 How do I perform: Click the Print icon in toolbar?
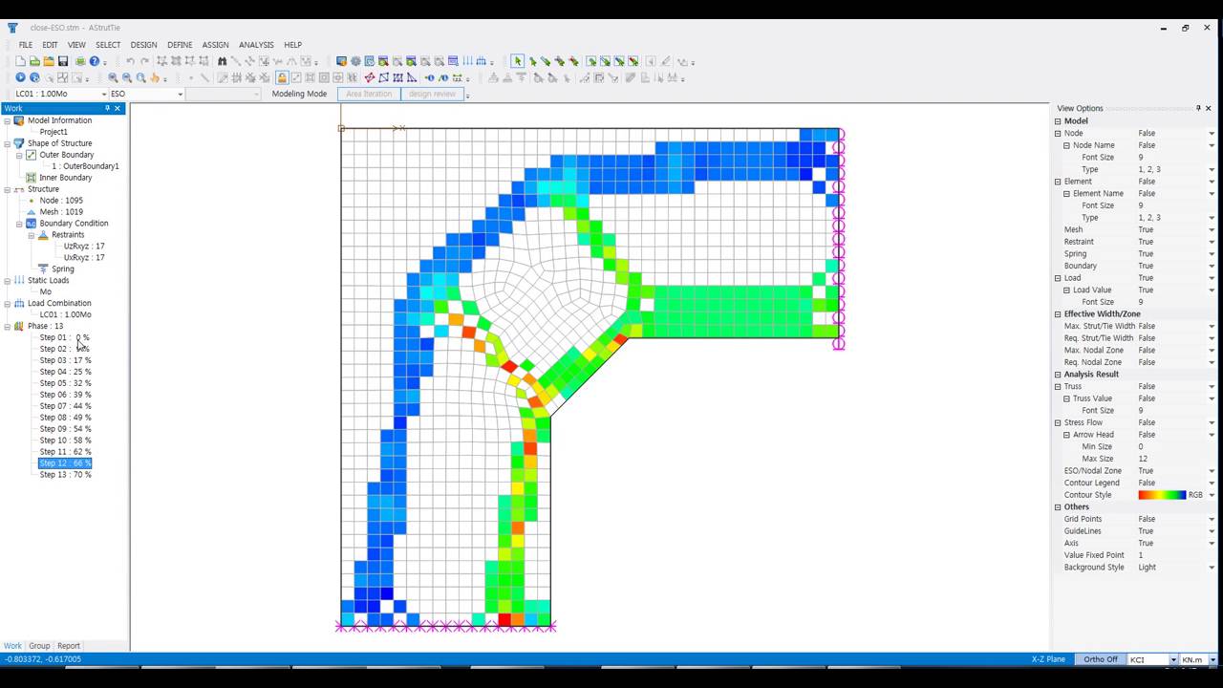pos(80,61)
